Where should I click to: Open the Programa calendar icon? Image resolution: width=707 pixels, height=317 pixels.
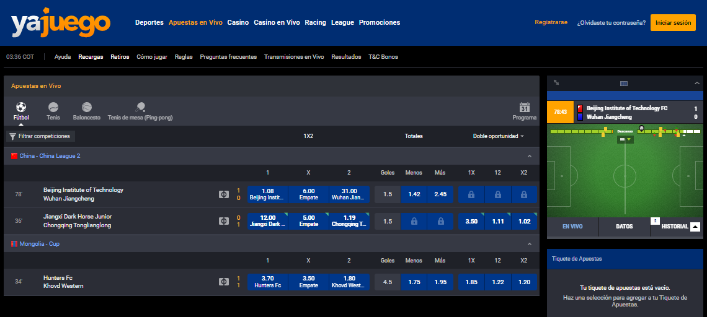pos(525,108)
